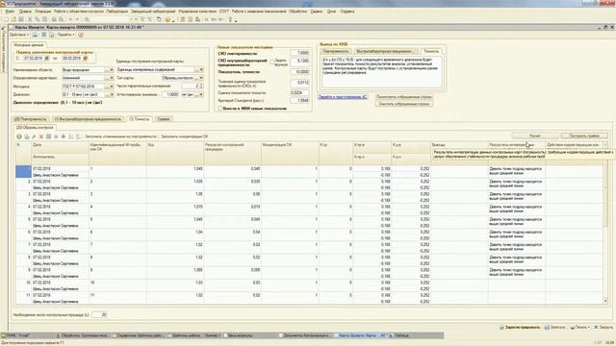Open the Лаборатория menu
Viewport: 616px width, 346px height.
pyautogui.click(x=117, y=12)
